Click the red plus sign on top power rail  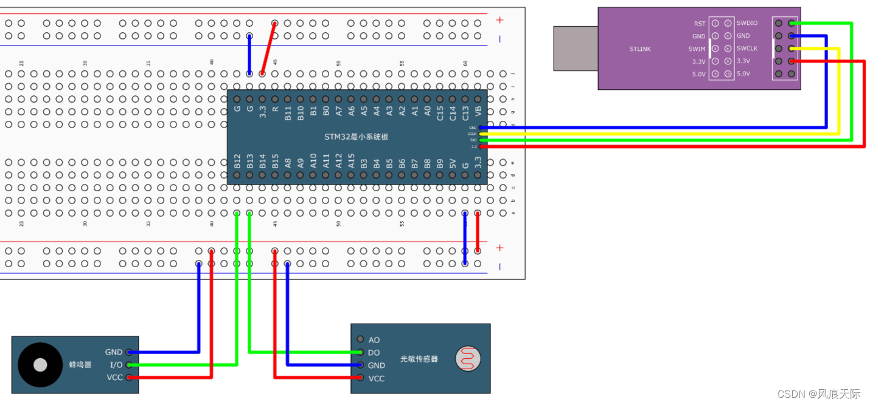(500, 20)
